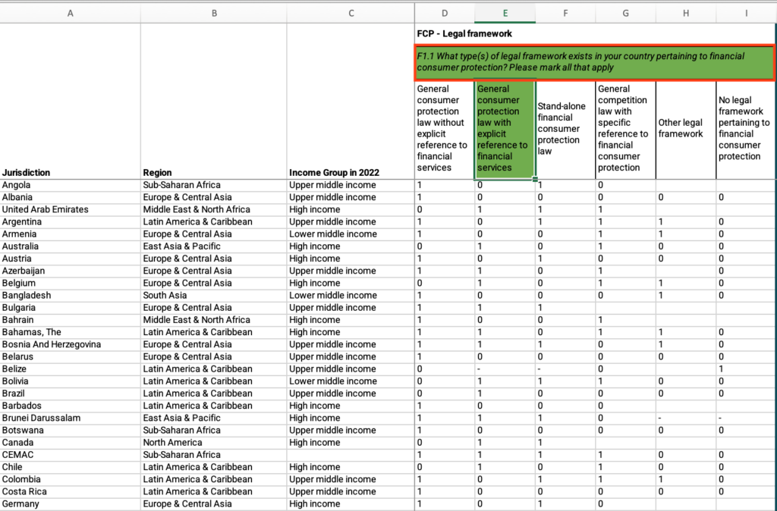Select column B header

pyautogui.click(x=214, y=14)
